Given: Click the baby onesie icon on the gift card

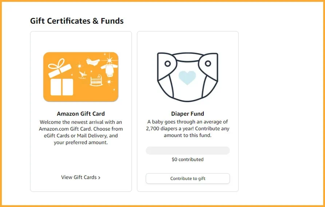Looking at the screenshot, I should coord(109,70).
